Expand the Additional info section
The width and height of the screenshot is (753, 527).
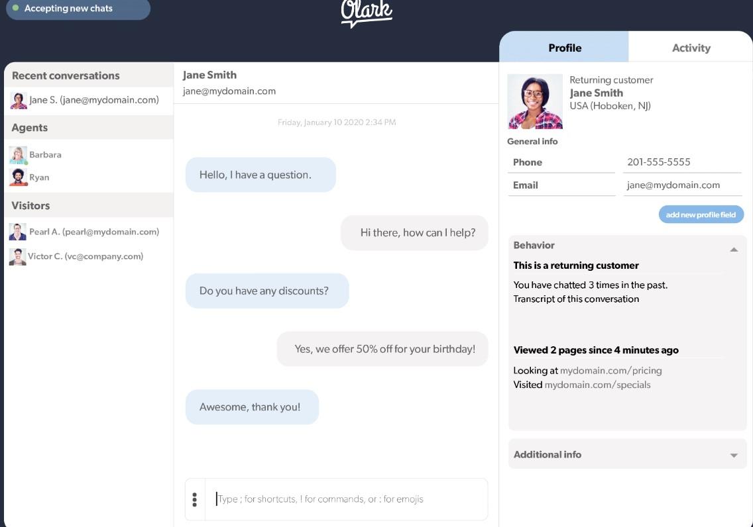[x=734, y=455]
